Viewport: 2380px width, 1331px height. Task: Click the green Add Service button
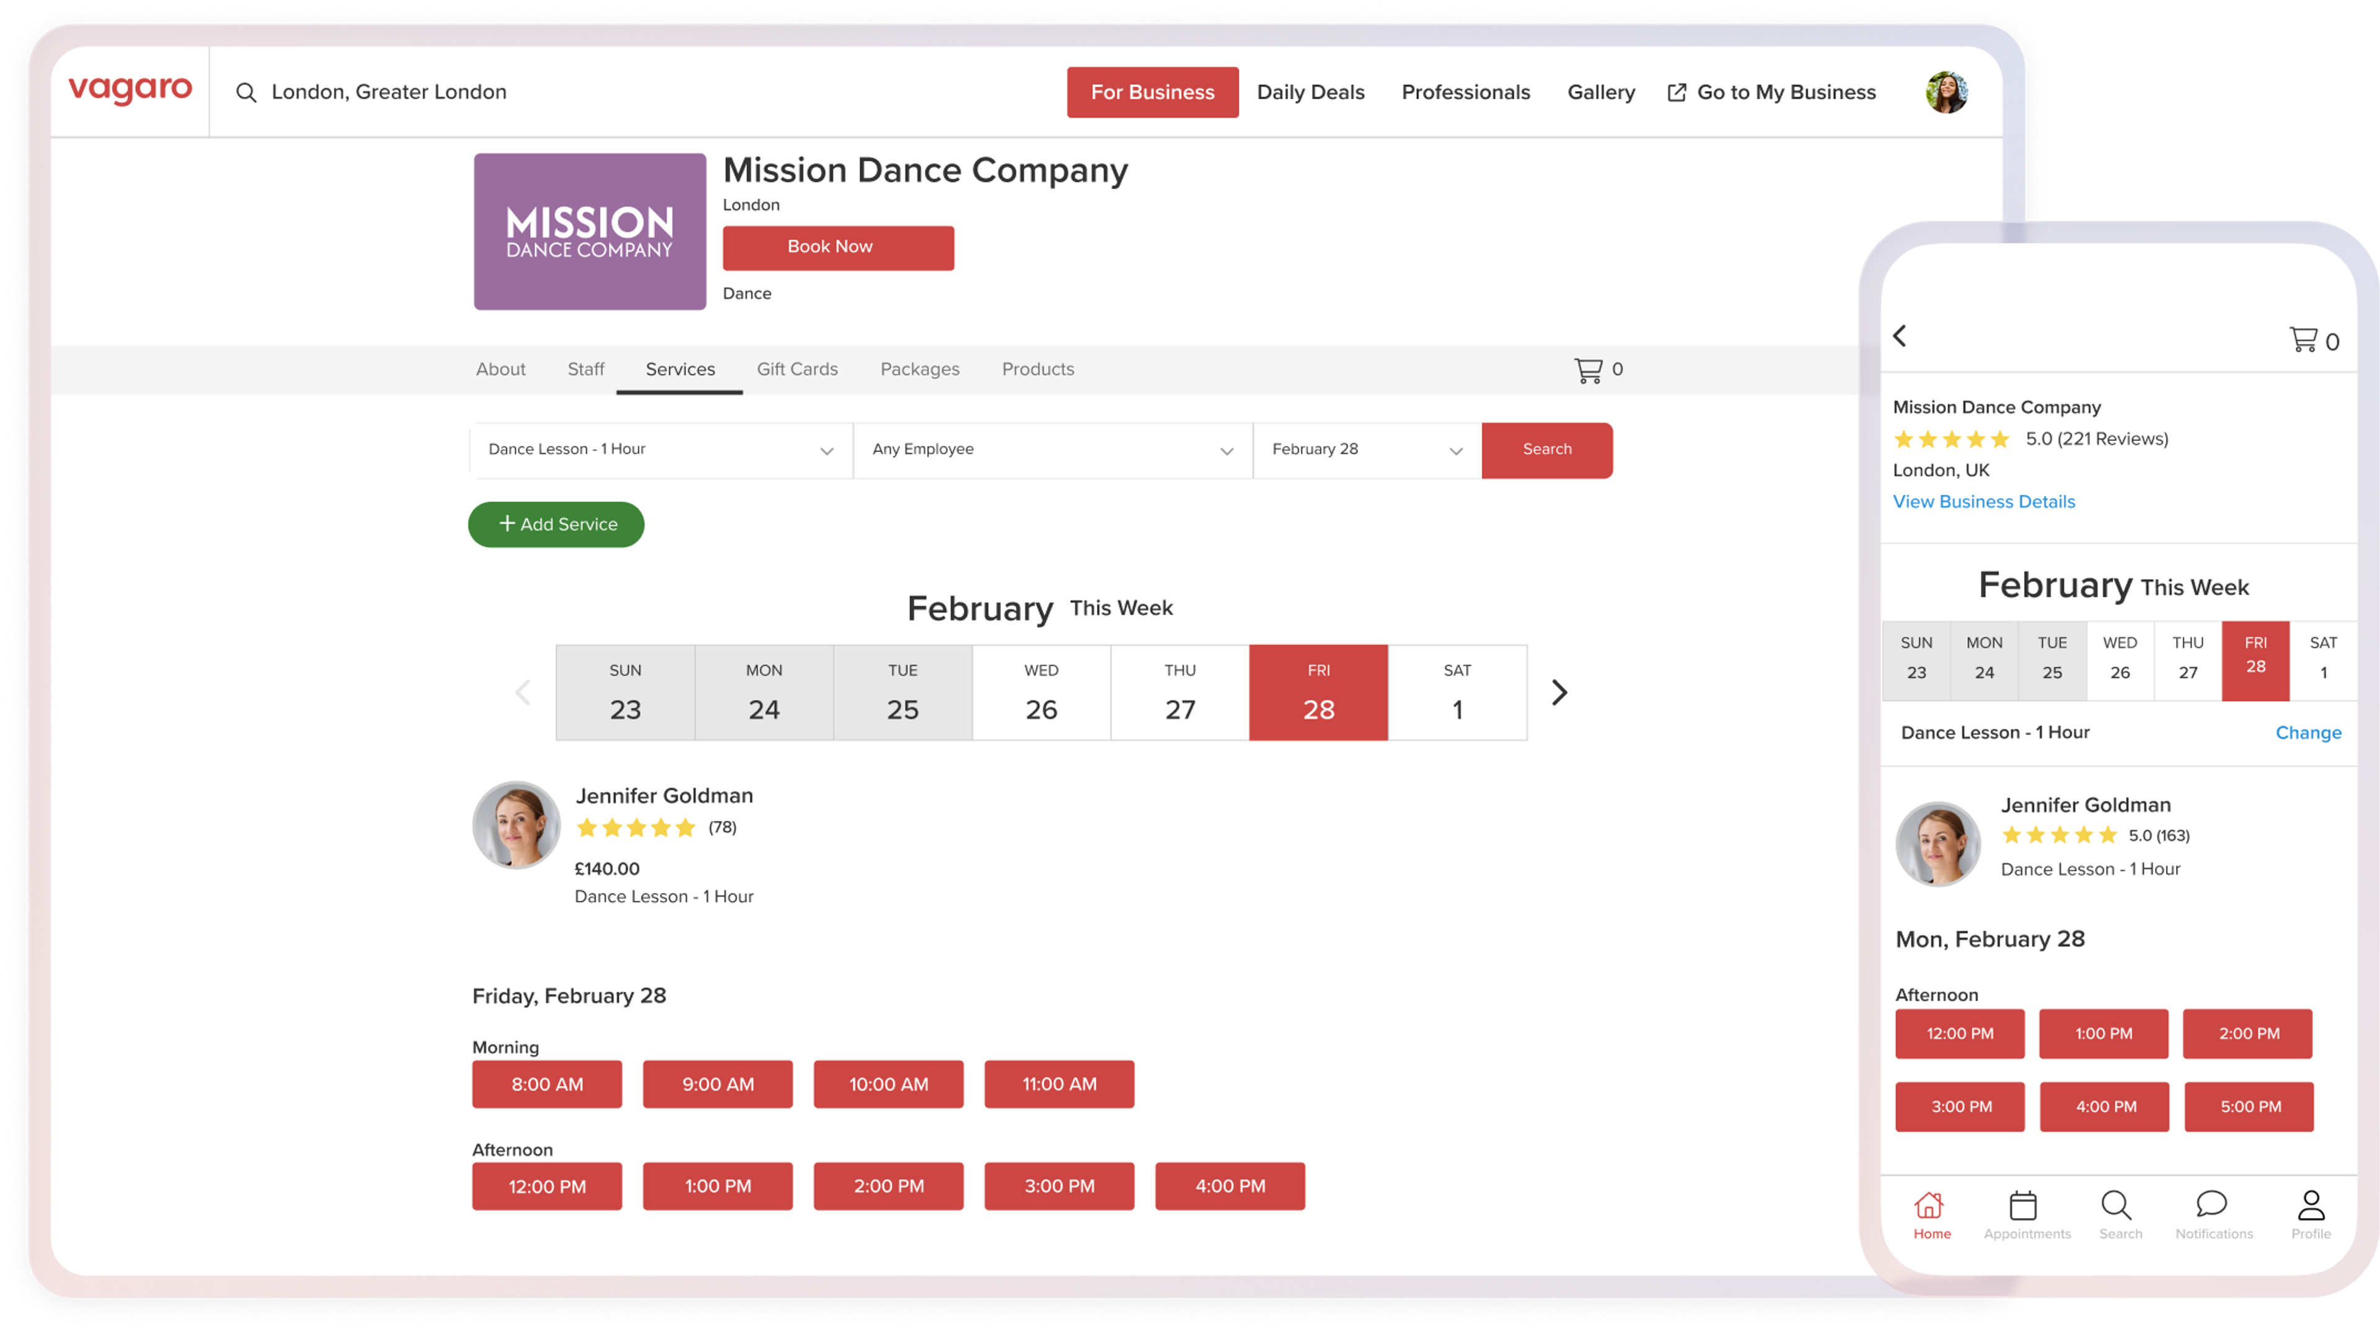point(556,525)
